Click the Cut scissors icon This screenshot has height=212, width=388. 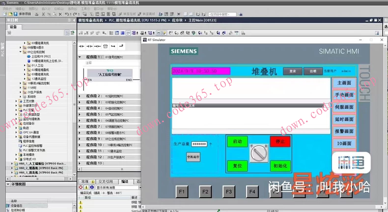(x=43, y=14)
